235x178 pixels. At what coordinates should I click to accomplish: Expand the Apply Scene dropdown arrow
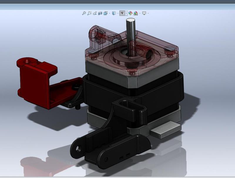140,13
